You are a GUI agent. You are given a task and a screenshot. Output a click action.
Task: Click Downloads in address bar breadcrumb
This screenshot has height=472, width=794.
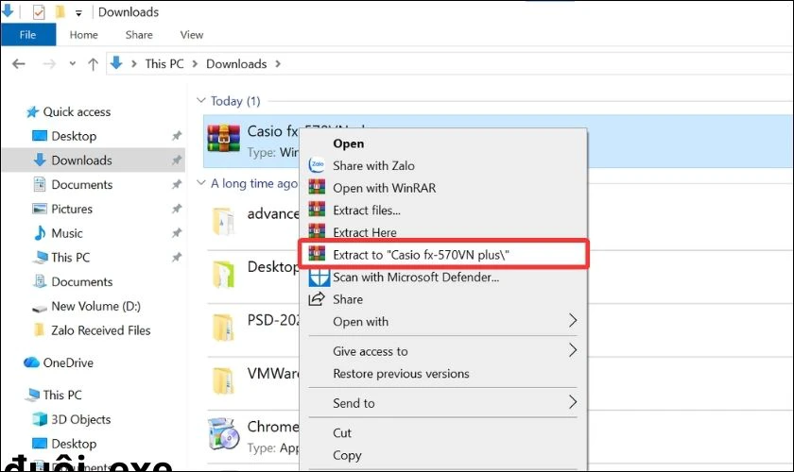[236, 64]
